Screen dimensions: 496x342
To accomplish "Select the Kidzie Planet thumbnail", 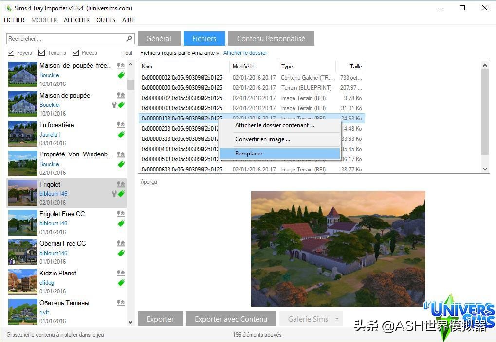I will 23,282.
